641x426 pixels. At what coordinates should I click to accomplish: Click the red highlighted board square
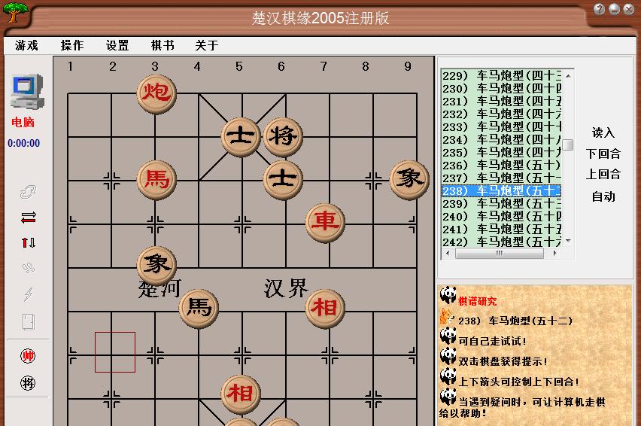pos(115,352)
